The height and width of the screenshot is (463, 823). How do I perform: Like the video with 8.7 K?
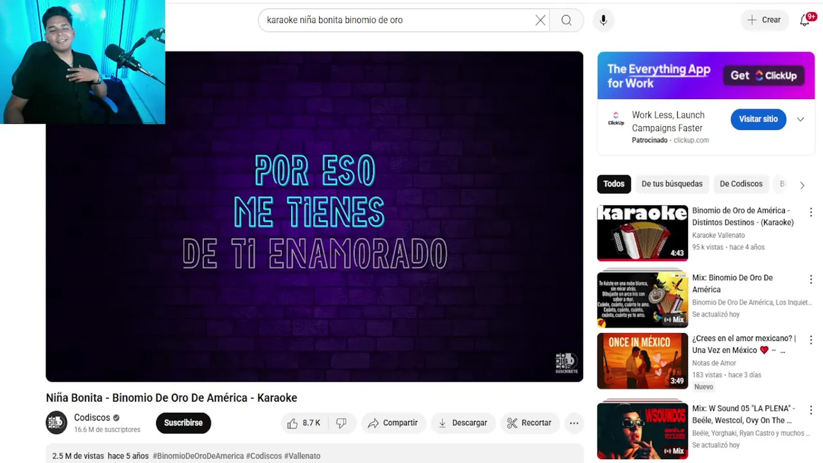pyautogui.click(x=304, y=422)
